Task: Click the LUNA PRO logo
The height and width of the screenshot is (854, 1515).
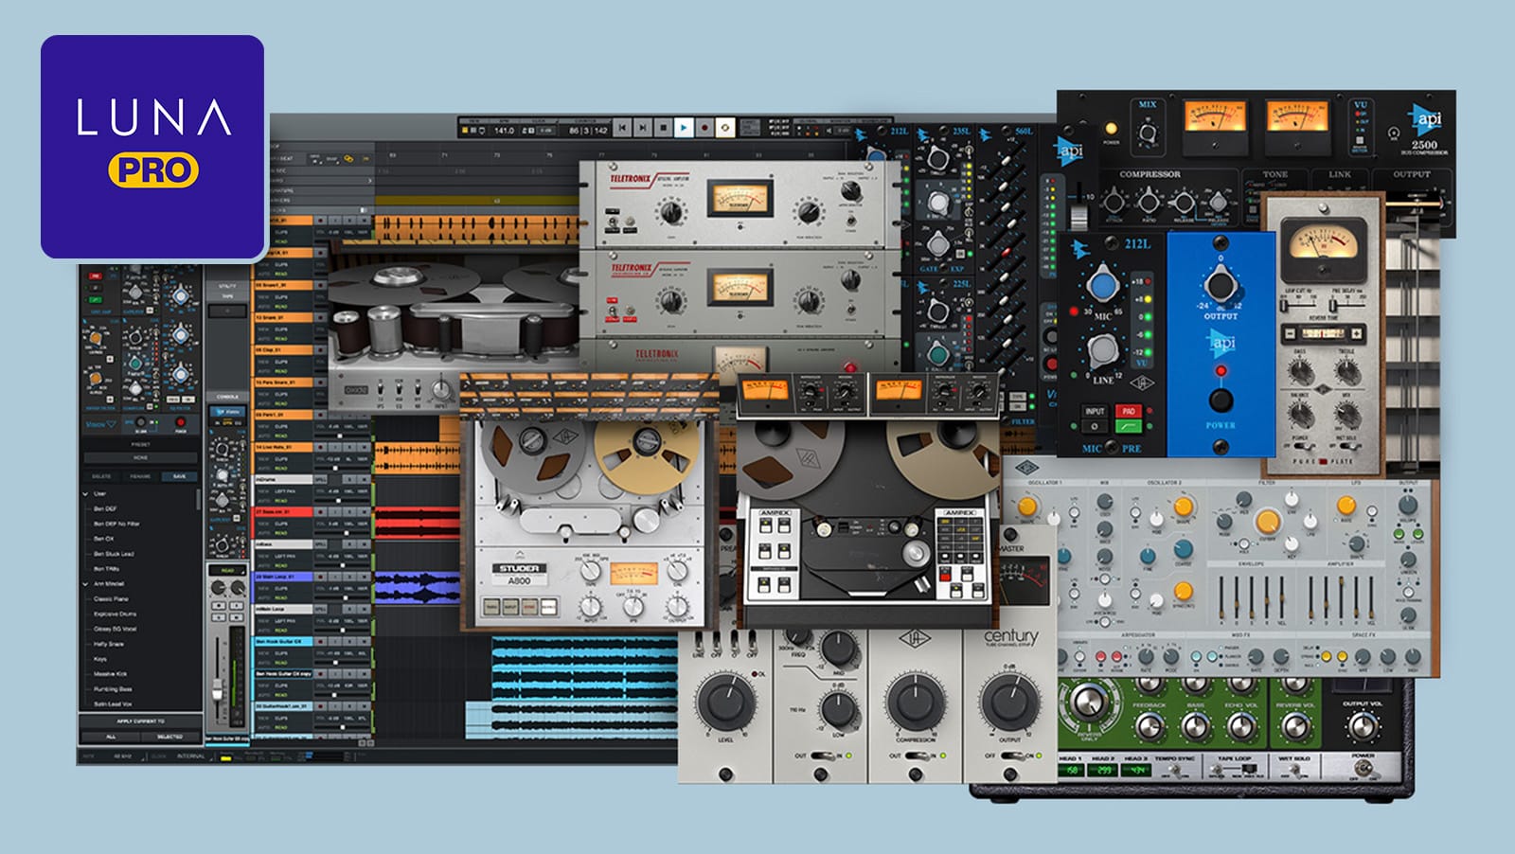Action: tap(152, 147)
